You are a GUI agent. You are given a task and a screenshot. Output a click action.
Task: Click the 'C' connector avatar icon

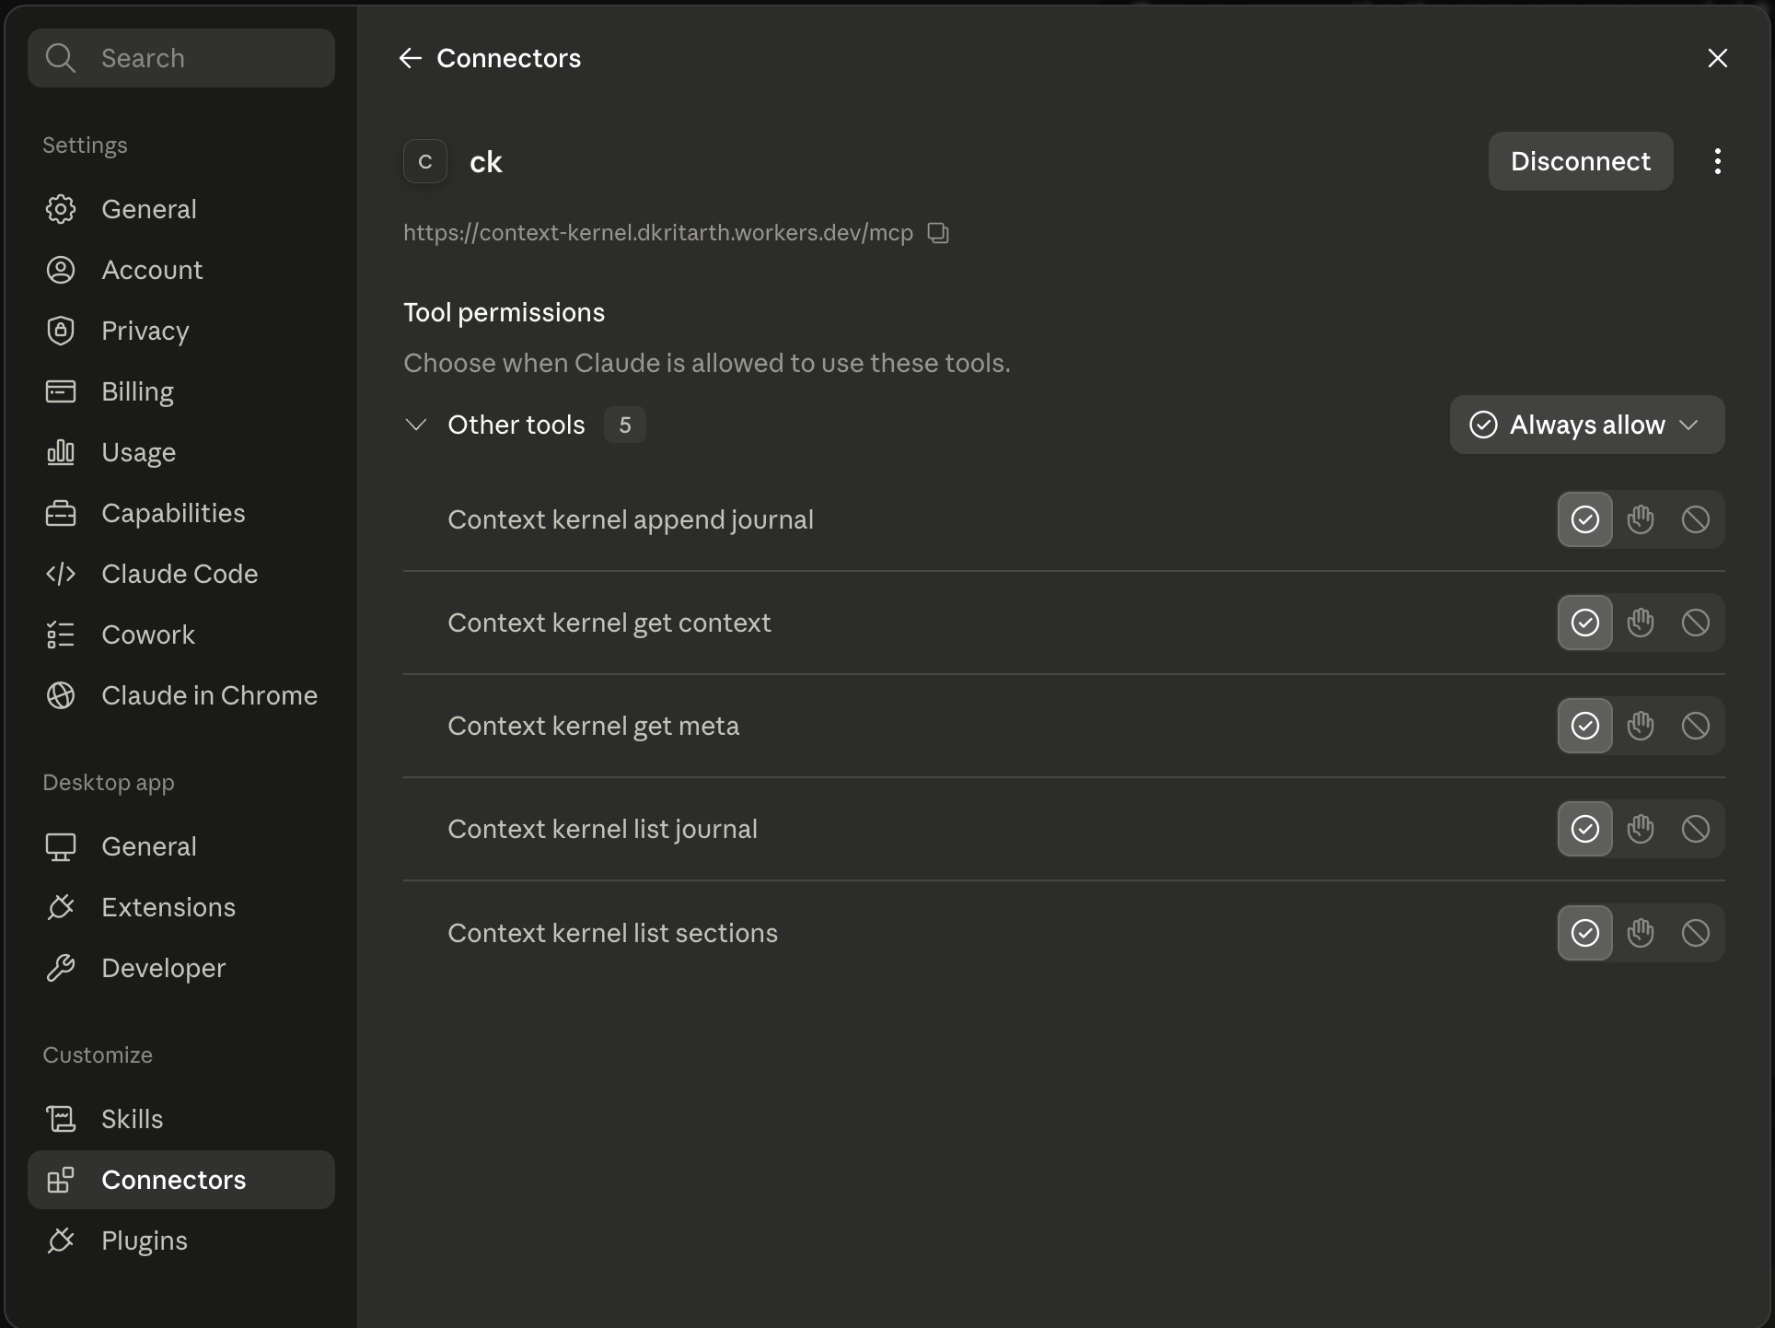click(x=425, y=161)
